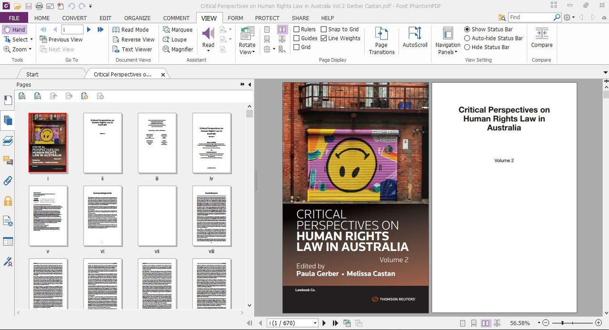Switch to the HOME ribbon tab

42,18
